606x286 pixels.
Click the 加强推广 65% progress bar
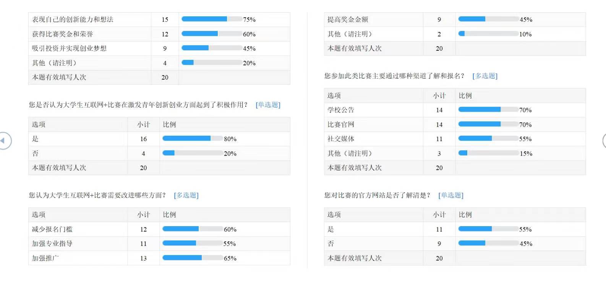point(193,258)
